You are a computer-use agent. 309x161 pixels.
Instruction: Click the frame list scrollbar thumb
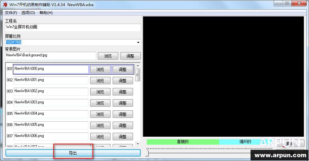pos(138,75)
